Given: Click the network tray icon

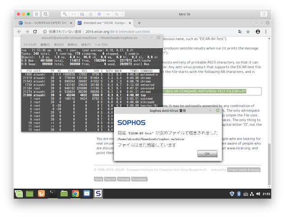Looking at the screenshot, I should click(x=252, y=194).
